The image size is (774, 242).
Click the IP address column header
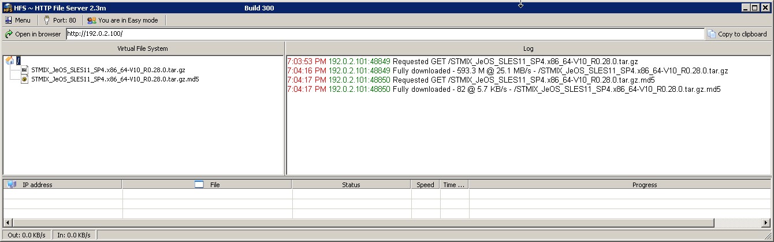[x=62, y=185]
